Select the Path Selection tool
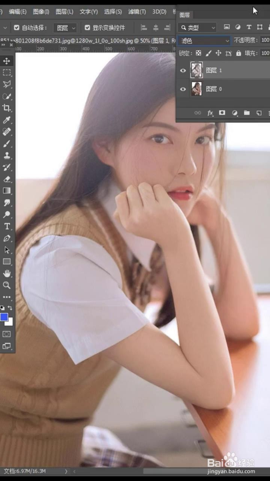The width and height of the screenshot is (270, 481). click(x=7, y=250)
